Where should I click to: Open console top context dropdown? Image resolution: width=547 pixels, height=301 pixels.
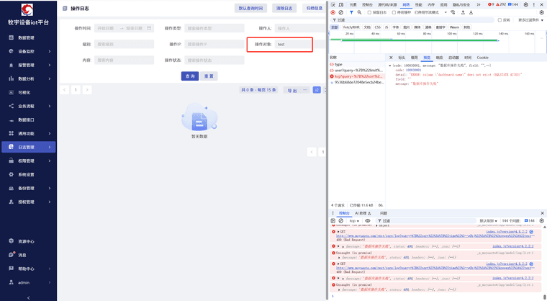point(354,220)
